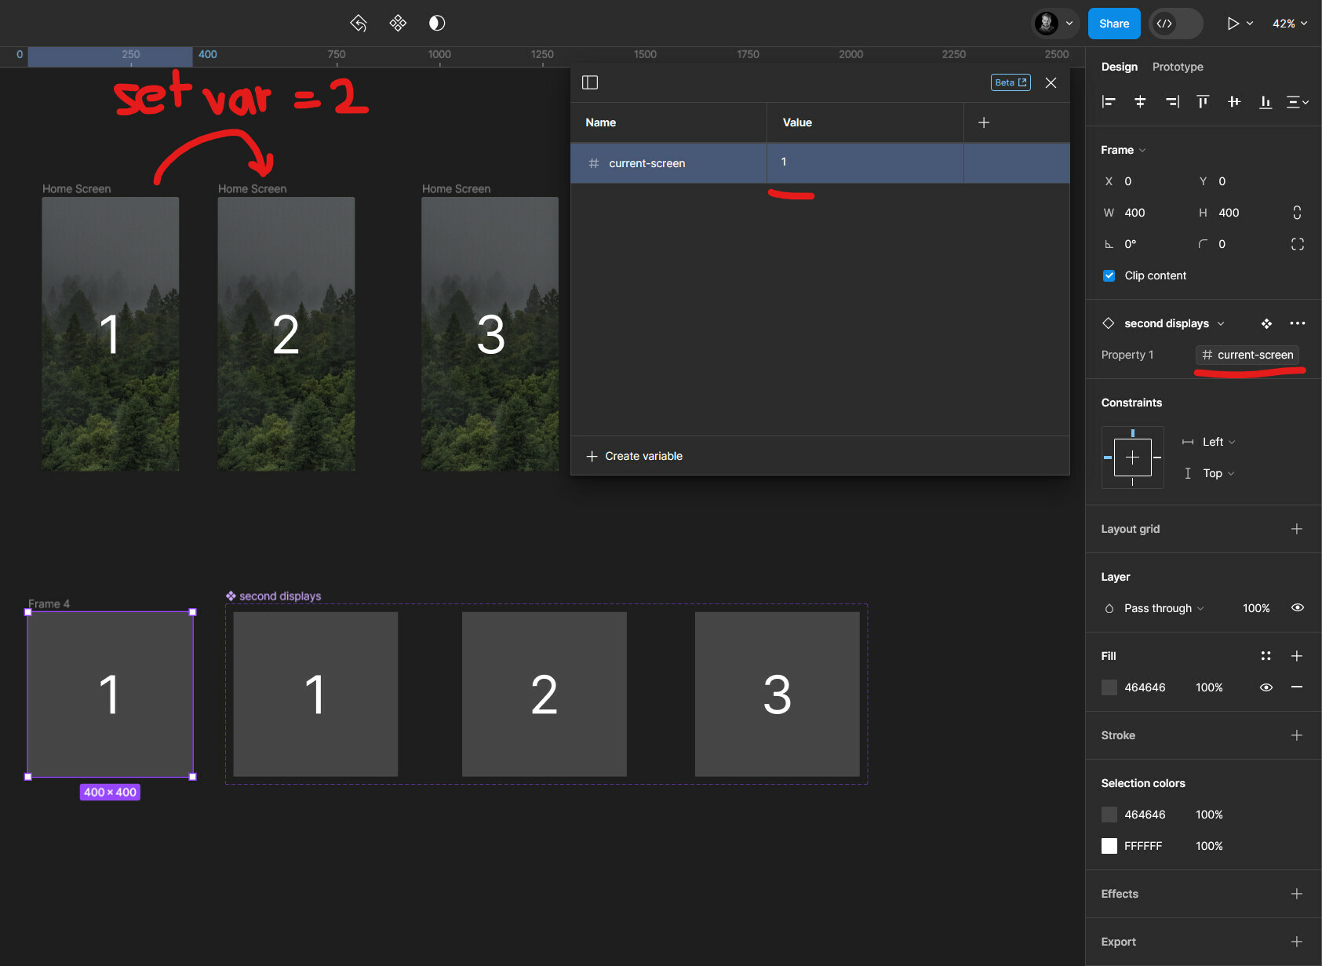Select the variant showing 2 in second displays
This screenshot has height=966, width=1322.
(544, 694)
